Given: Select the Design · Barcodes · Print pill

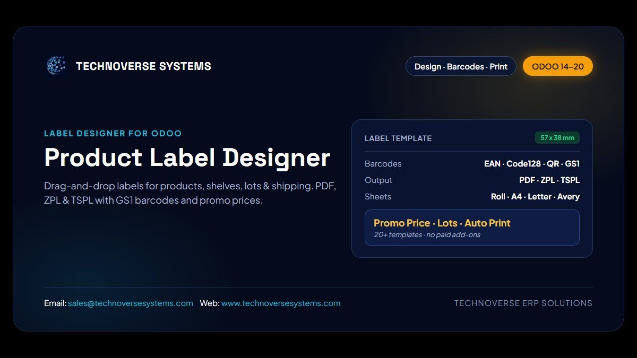Looking at the screenshot, I should point(461,66).
